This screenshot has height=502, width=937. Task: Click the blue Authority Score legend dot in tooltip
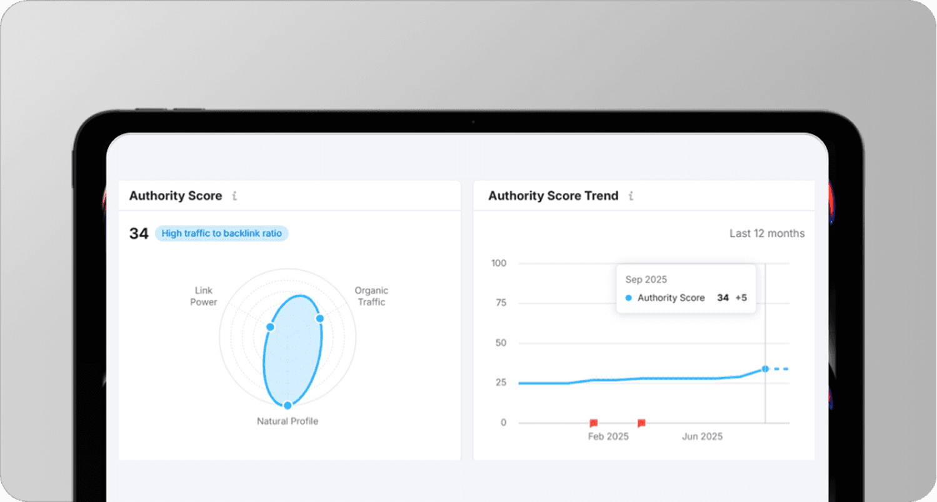pyautogui.click(x=629, y=298)
